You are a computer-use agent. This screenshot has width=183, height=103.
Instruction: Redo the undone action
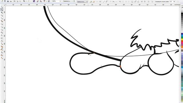[29, 1]
